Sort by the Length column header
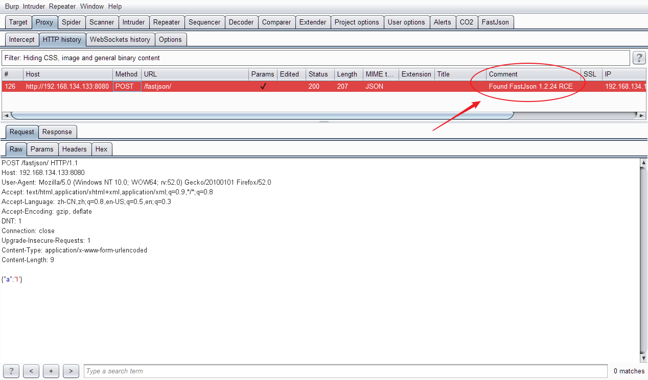The image size is (648, 380). coord(349,74)
